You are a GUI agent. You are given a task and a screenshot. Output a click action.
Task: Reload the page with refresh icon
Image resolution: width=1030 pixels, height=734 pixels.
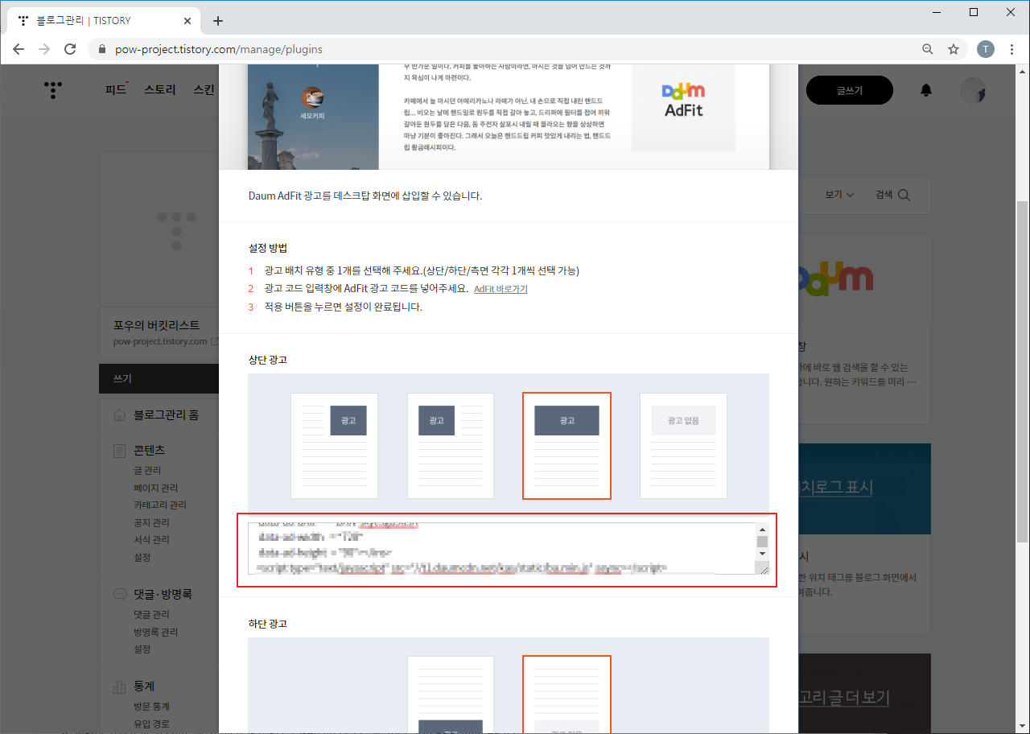pyautogui.click(x=70, y=49)
